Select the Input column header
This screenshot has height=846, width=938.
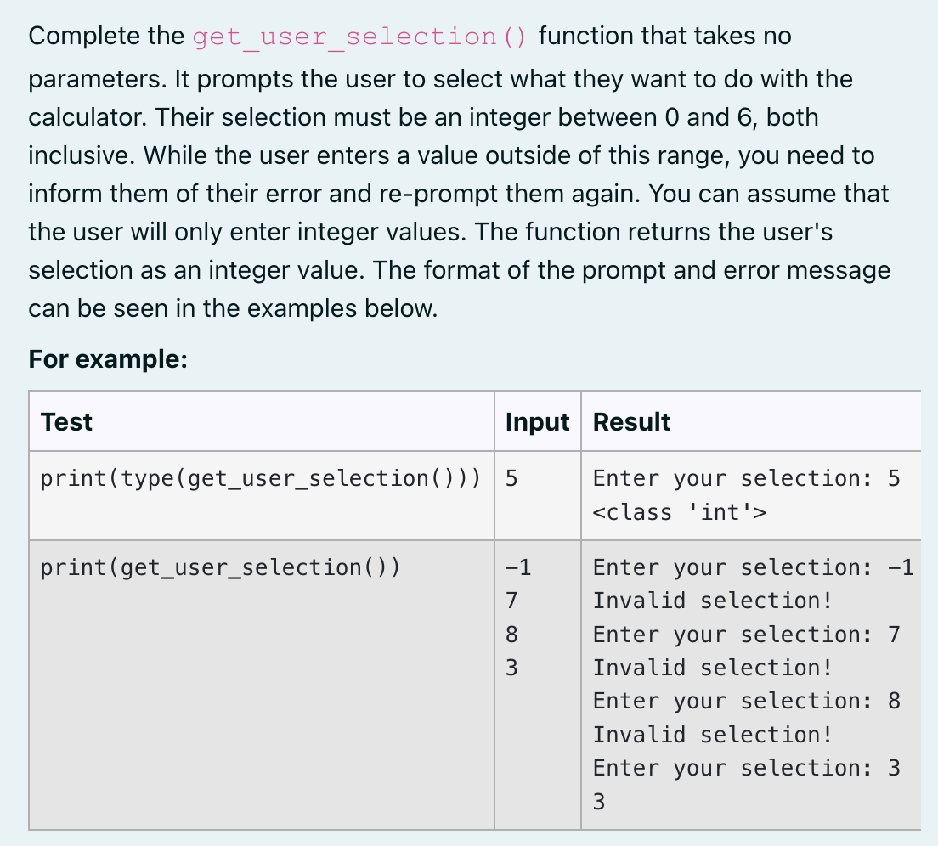pos(536,421)
